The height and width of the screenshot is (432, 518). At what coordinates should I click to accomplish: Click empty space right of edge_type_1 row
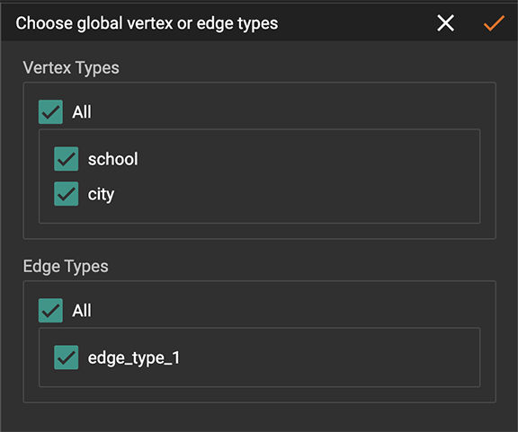(330, 357)
